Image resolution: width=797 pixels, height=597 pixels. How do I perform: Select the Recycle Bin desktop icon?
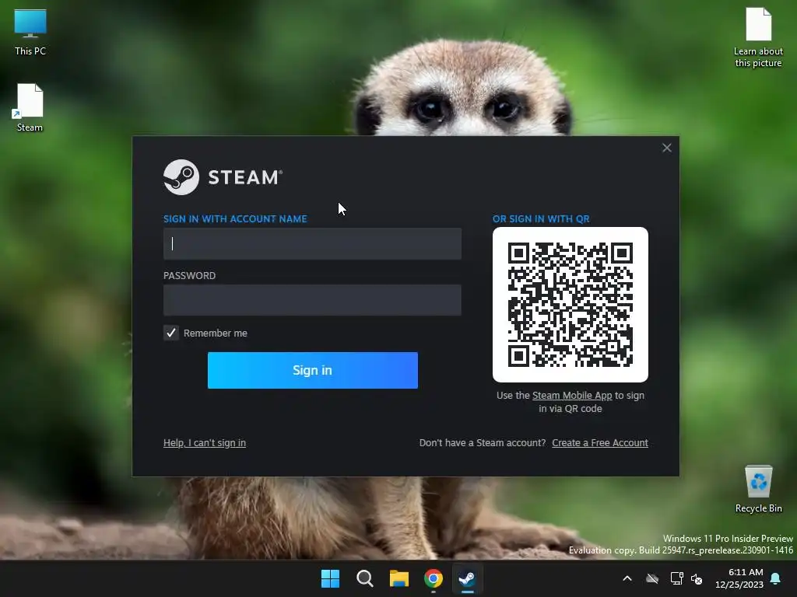pyautogui.click(x=758, y=489)
